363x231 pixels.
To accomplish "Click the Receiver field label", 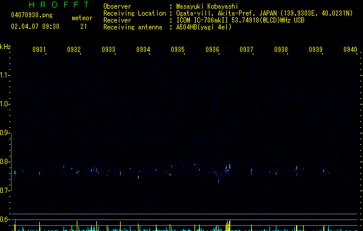I will point(117,20).
